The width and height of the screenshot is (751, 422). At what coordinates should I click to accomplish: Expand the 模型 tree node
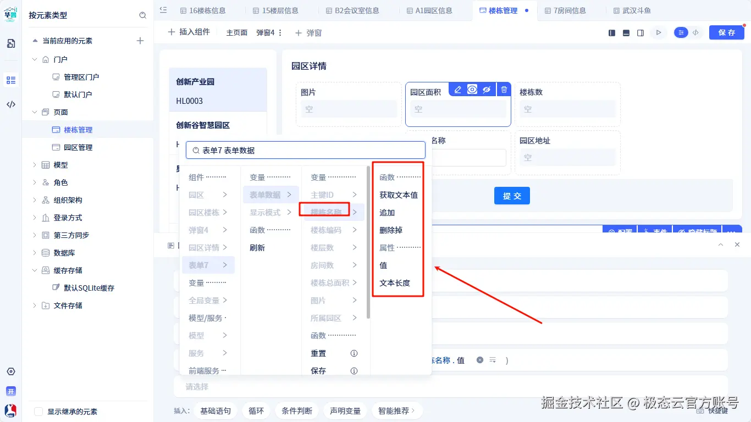pos(35,165)
